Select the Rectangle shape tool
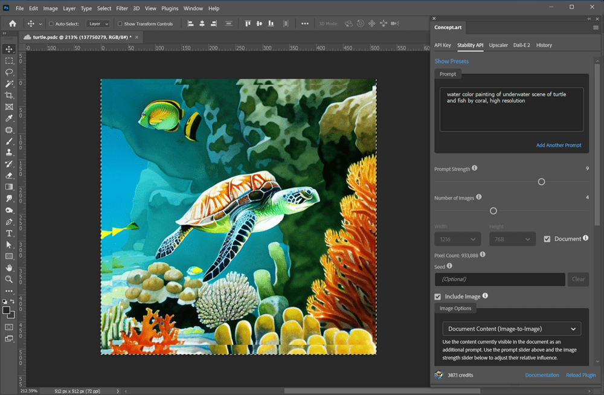The width and height of the screenshot is (604, 395). click(x=9, y=256)
